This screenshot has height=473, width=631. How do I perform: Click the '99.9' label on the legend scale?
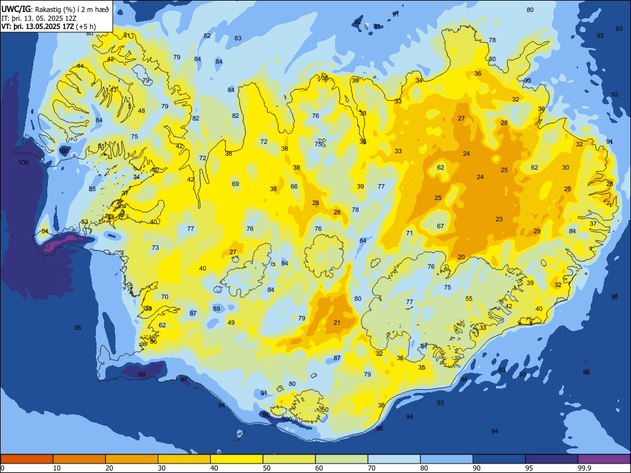coord(584,468)
